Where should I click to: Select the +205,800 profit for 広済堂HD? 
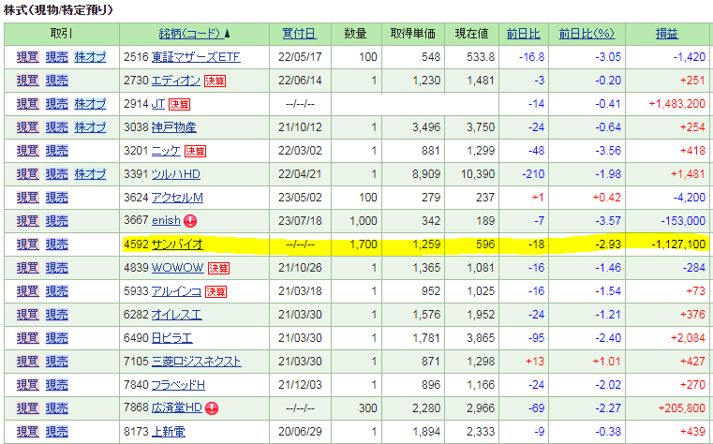pos(682,408)
